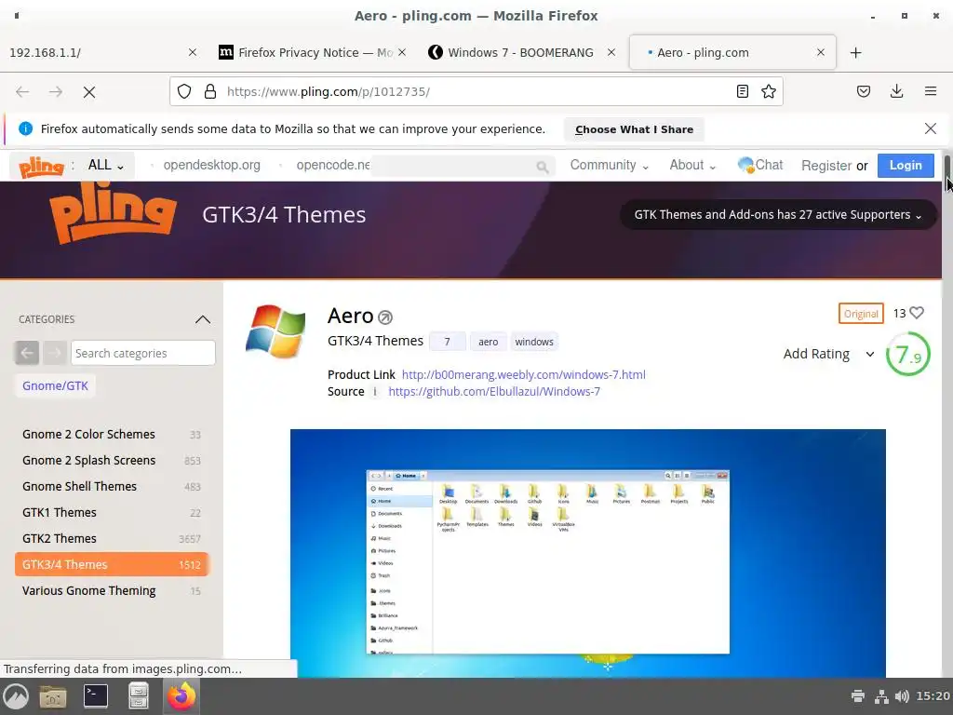Image resolution: width=953 pixels, height=715 pixels.
Task: Click the Firefox icon in the taskbar
Action: coord(181,696)
